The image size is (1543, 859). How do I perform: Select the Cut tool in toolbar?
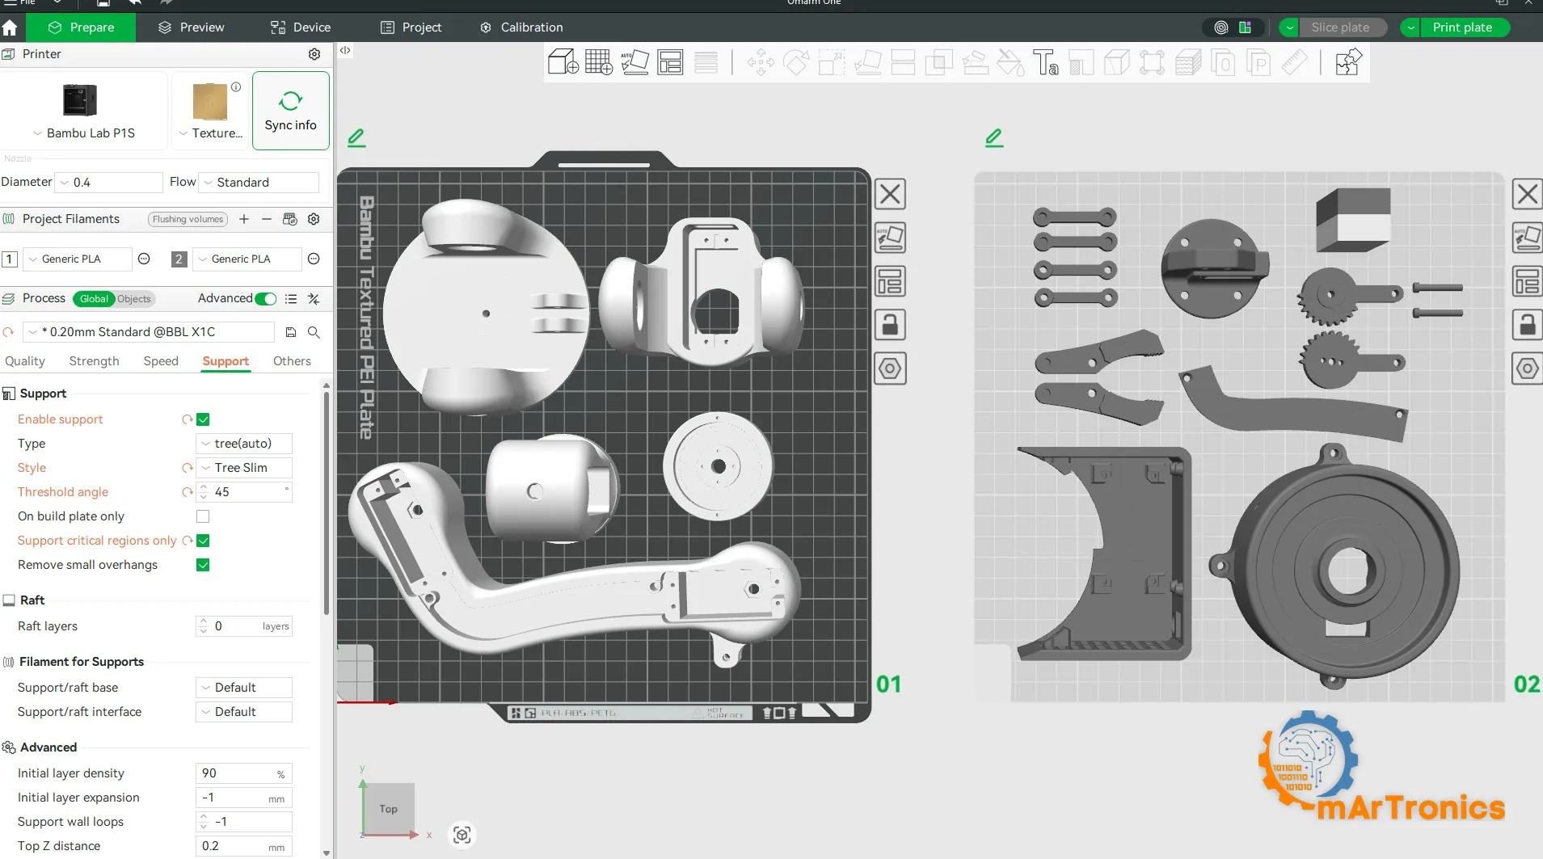(903, 62)
